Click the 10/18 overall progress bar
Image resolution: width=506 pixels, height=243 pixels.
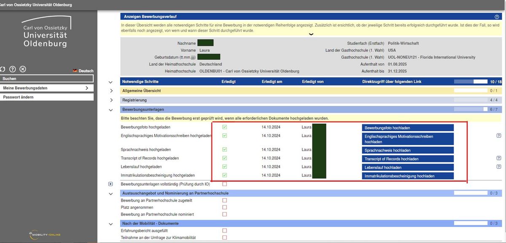point(470,81)
